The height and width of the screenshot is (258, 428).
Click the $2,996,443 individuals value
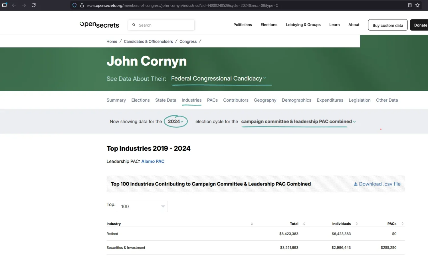341,248
